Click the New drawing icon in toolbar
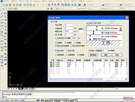Image resolution: width=135 pixels, height=102 pixels. click(3, 5)
